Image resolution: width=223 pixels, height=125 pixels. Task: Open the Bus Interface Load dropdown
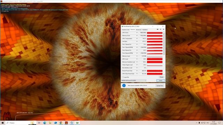137,68
